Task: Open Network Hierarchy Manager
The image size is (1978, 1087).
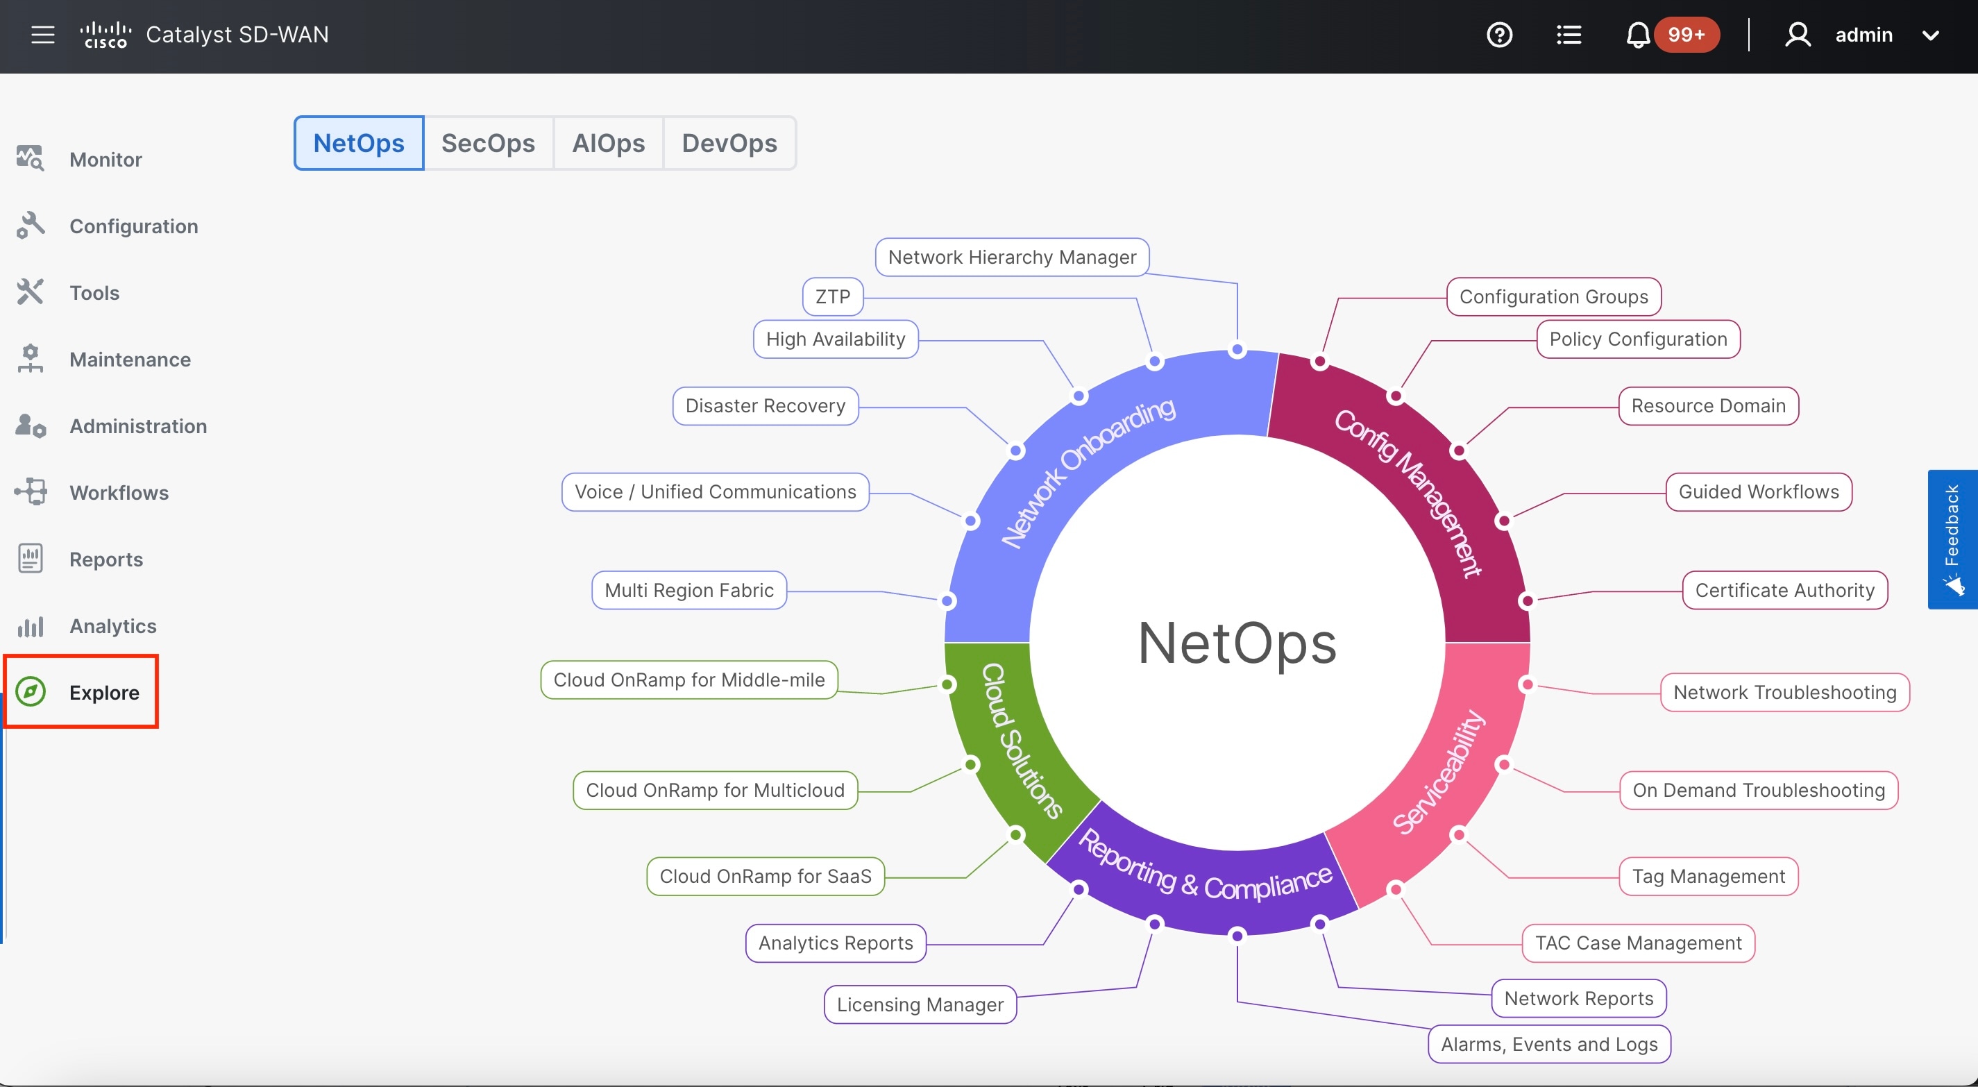Action: (1012, 257)
